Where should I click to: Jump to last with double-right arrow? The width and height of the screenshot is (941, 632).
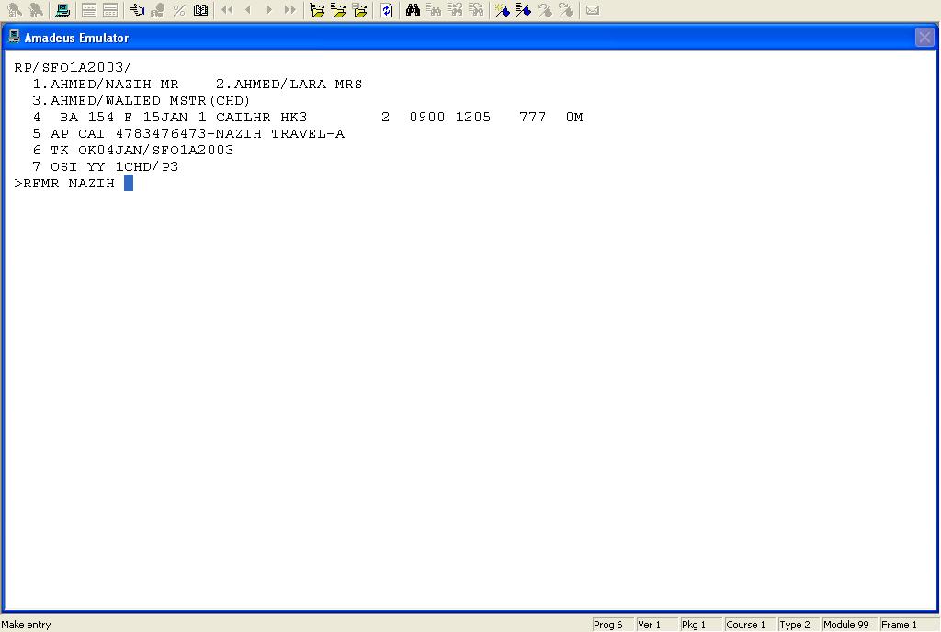(290, 10)
